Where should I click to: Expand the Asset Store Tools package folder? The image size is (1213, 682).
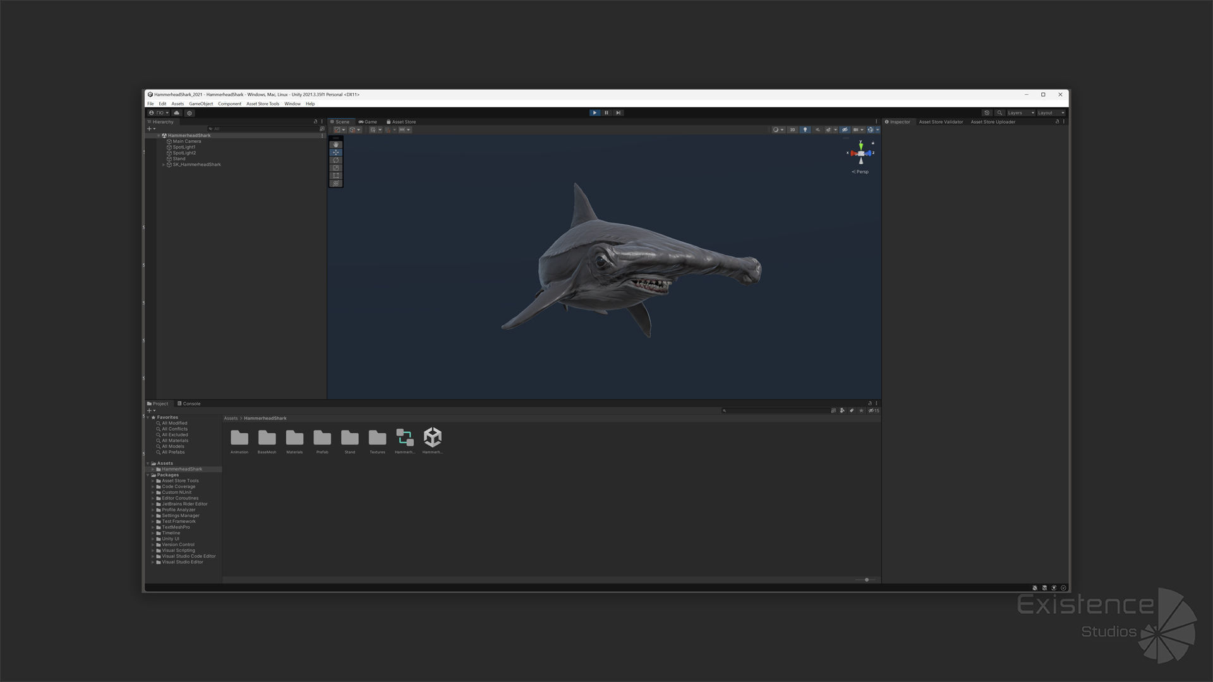point(153,481)
